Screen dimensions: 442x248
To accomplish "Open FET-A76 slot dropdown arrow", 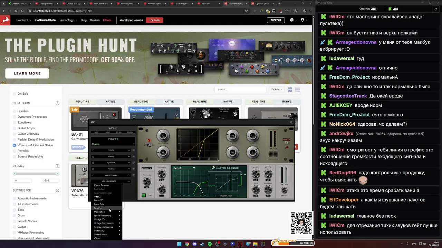I will (x=129, y=150).
